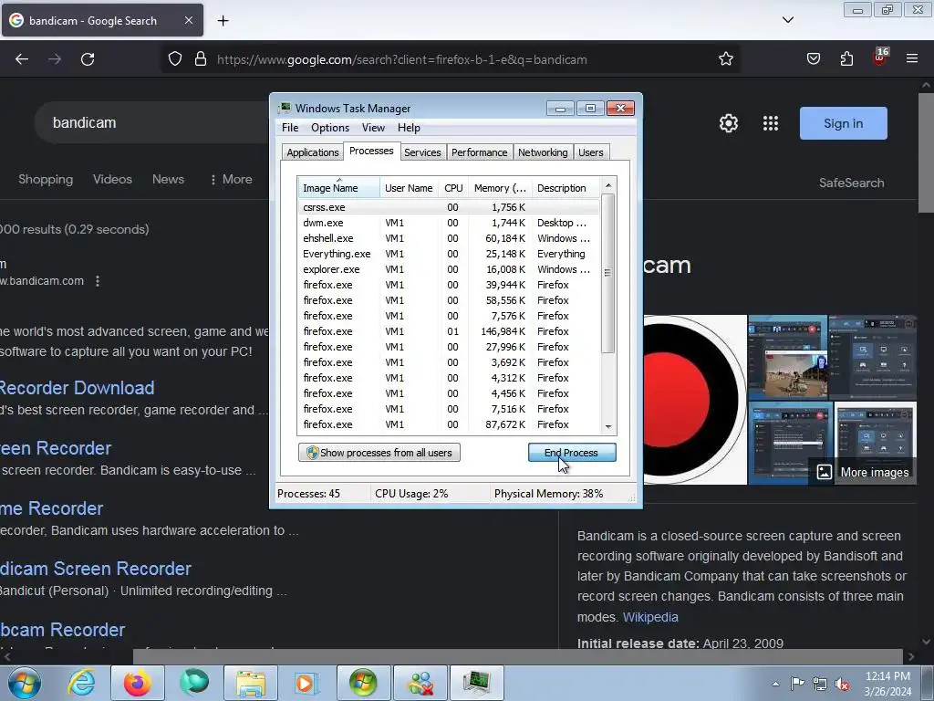Viewport: 934px width, 701px height.
Task: Close the bandicam Google Search tab
Action: [188, 20]
